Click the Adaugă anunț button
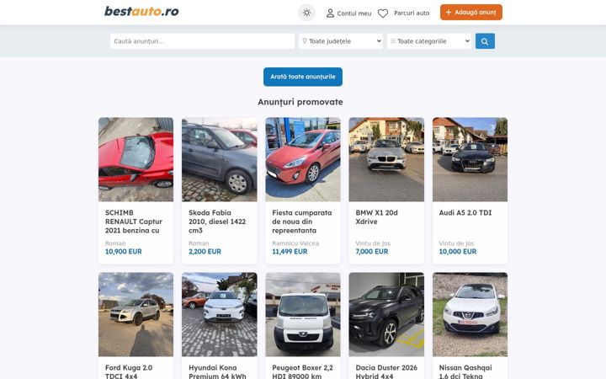Image resolution: width=606 pixels, height=379 pixels. [x=471, y=13]
